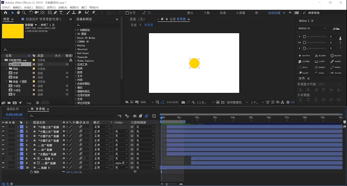Click the BURST tool in Motion 2
The width and height of the screenshot is (347, 186).
pyautogui.click(x=335, y=56)
